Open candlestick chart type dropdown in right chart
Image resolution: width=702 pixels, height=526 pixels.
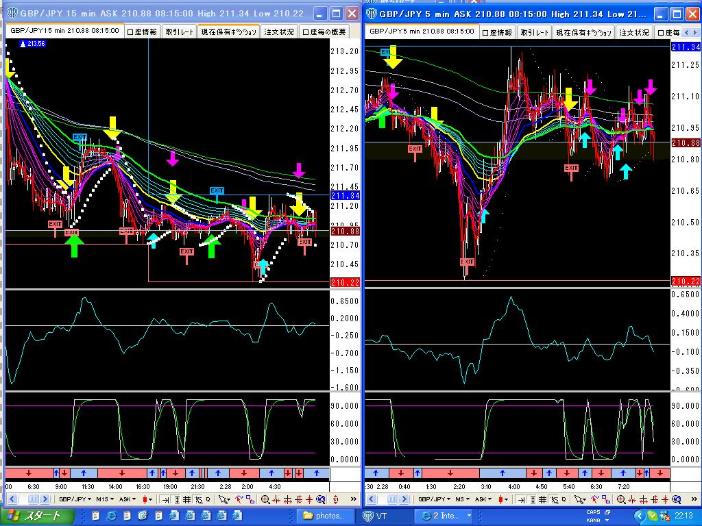pyautogui.click(x=503, y=499)
